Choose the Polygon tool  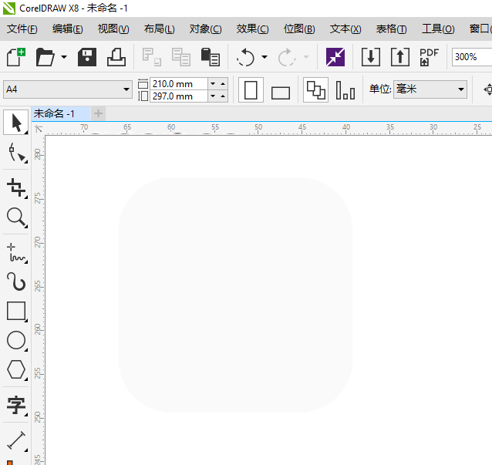click(x=15, y=369)
